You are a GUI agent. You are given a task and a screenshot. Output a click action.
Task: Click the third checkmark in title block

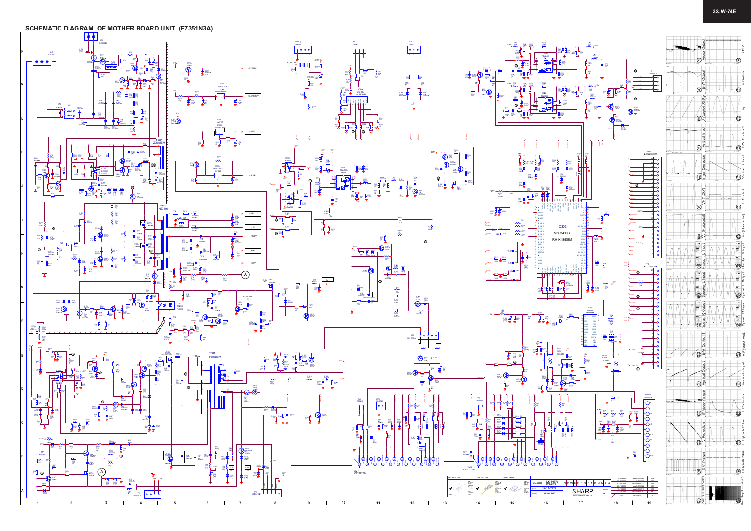click(505, 489)
